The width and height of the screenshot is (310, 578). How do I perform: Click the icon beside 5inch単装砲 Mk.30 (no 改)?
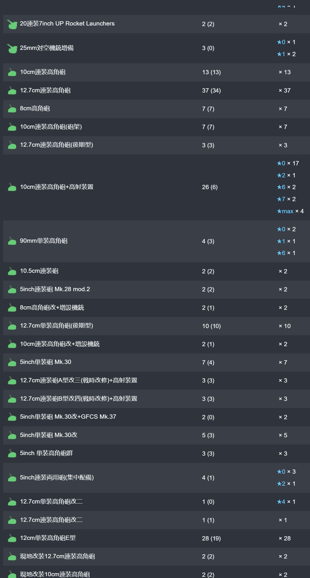coord(12,362)
